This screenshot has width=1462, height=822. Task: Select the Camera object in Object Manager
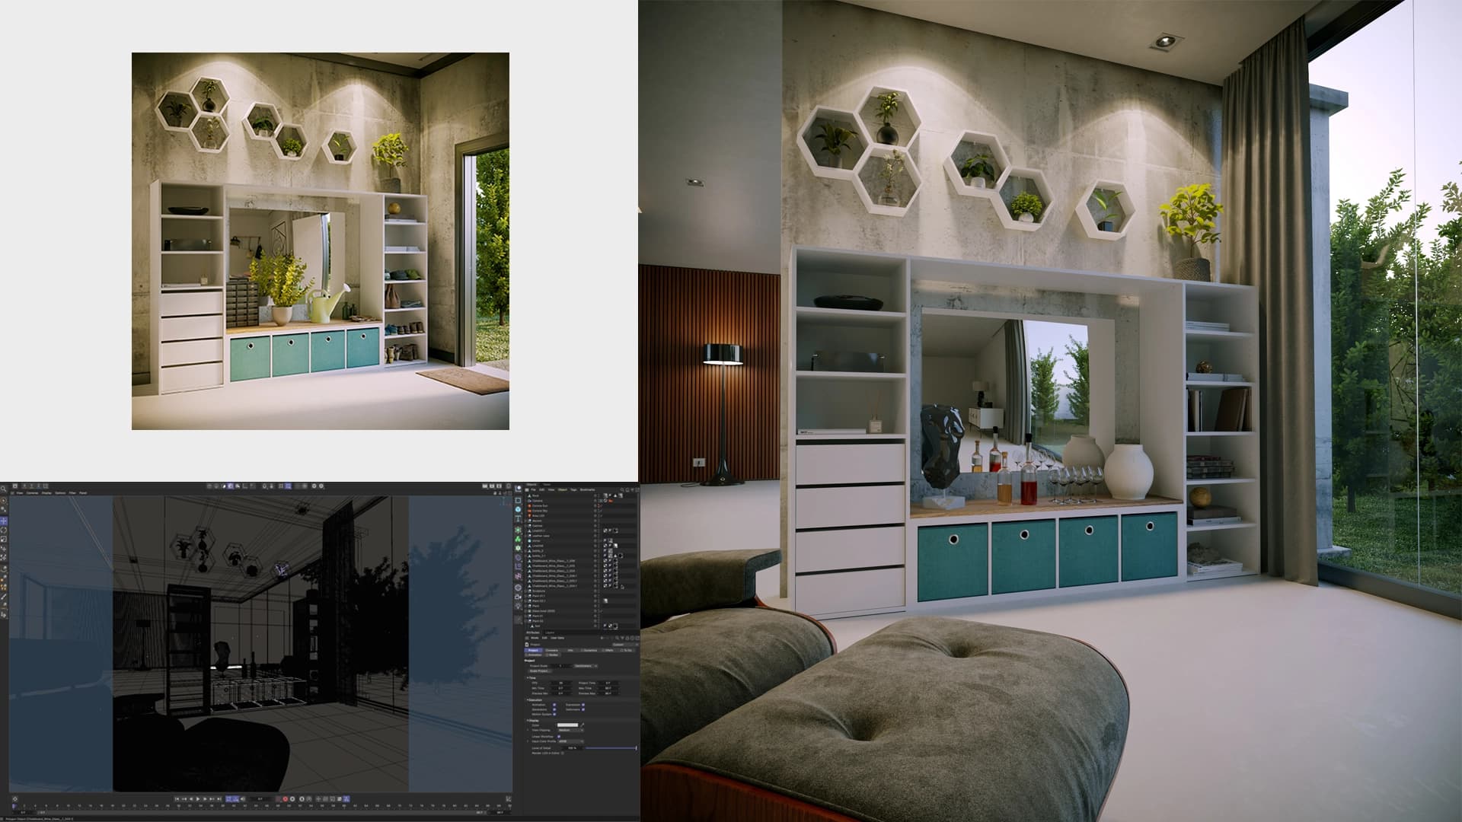click(x=537, y=501)
